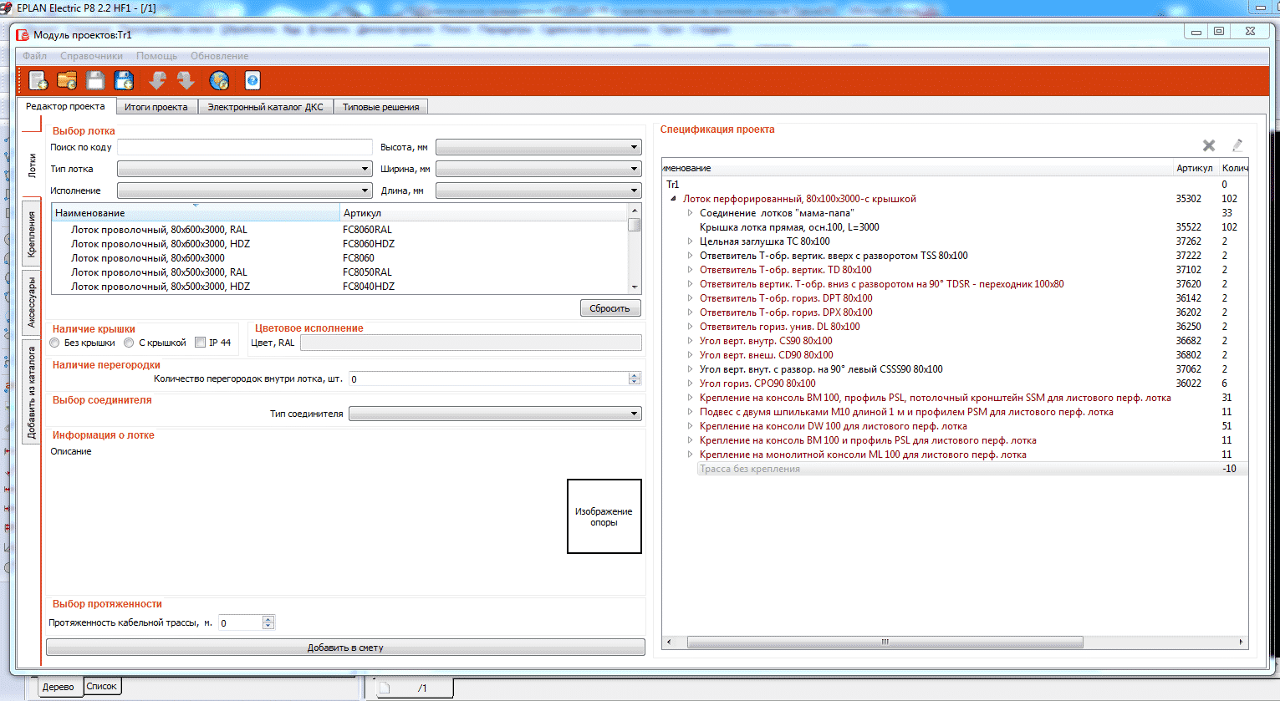The width and height of the screenshot is (1280, 701).
Task: Open the 'Справочники' menu
Action: click(91, 56)
